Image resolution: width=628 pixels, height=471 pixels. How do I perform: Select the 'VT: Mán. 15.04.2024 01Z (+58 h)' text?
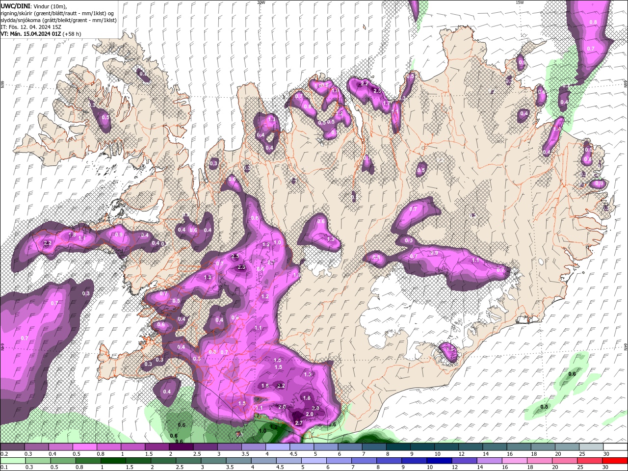[x=41, y=34]
